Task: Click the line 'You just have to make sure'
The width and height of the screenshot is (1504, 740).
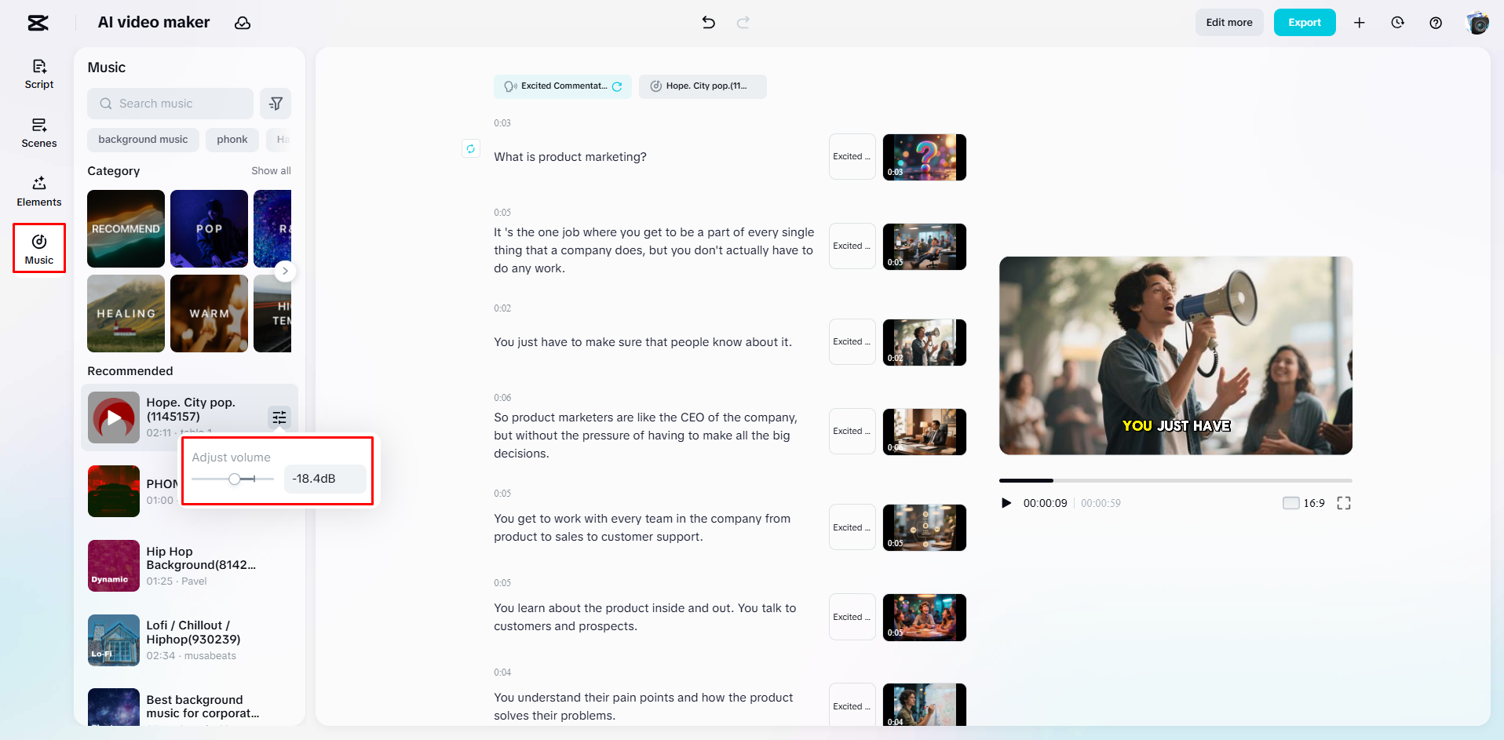Action: pyautogui.click(x=643, y=342)
